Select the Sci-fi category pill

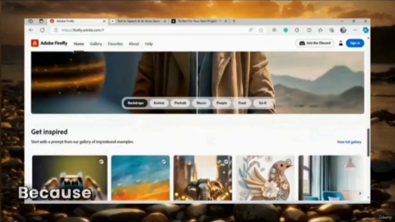pyautogui.click(x=262, y=103)
